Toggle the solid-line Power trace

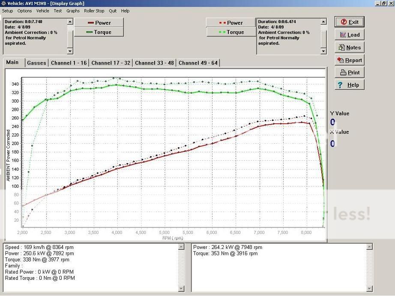[x=99, y=23]
